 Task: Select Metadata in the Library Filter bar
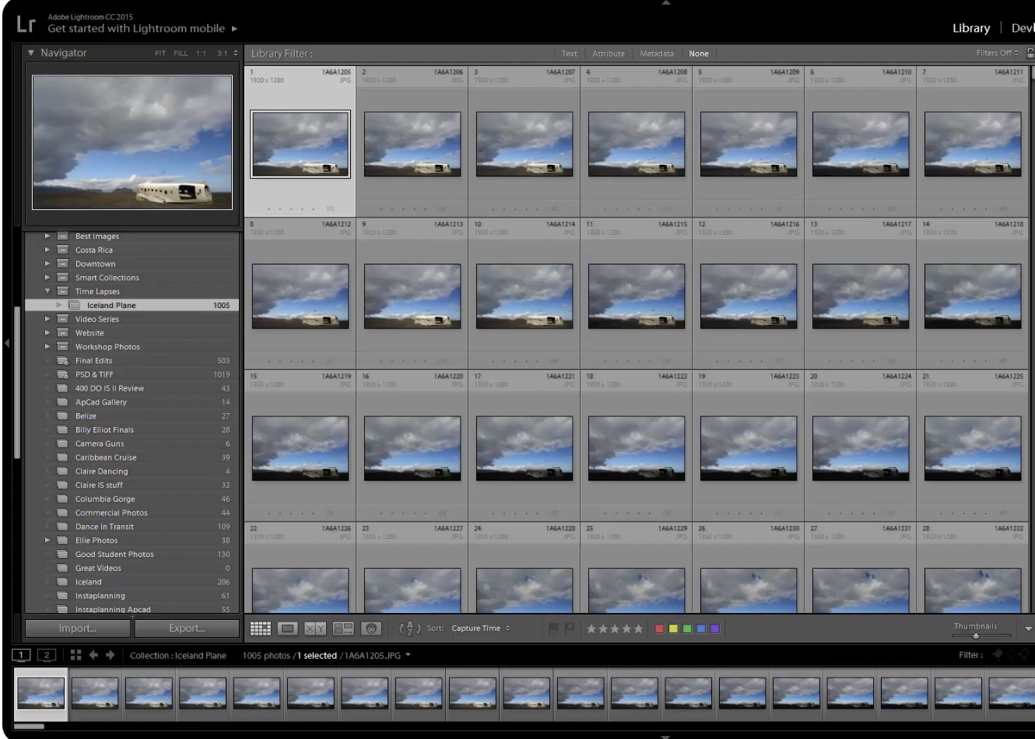coord(656,54)
